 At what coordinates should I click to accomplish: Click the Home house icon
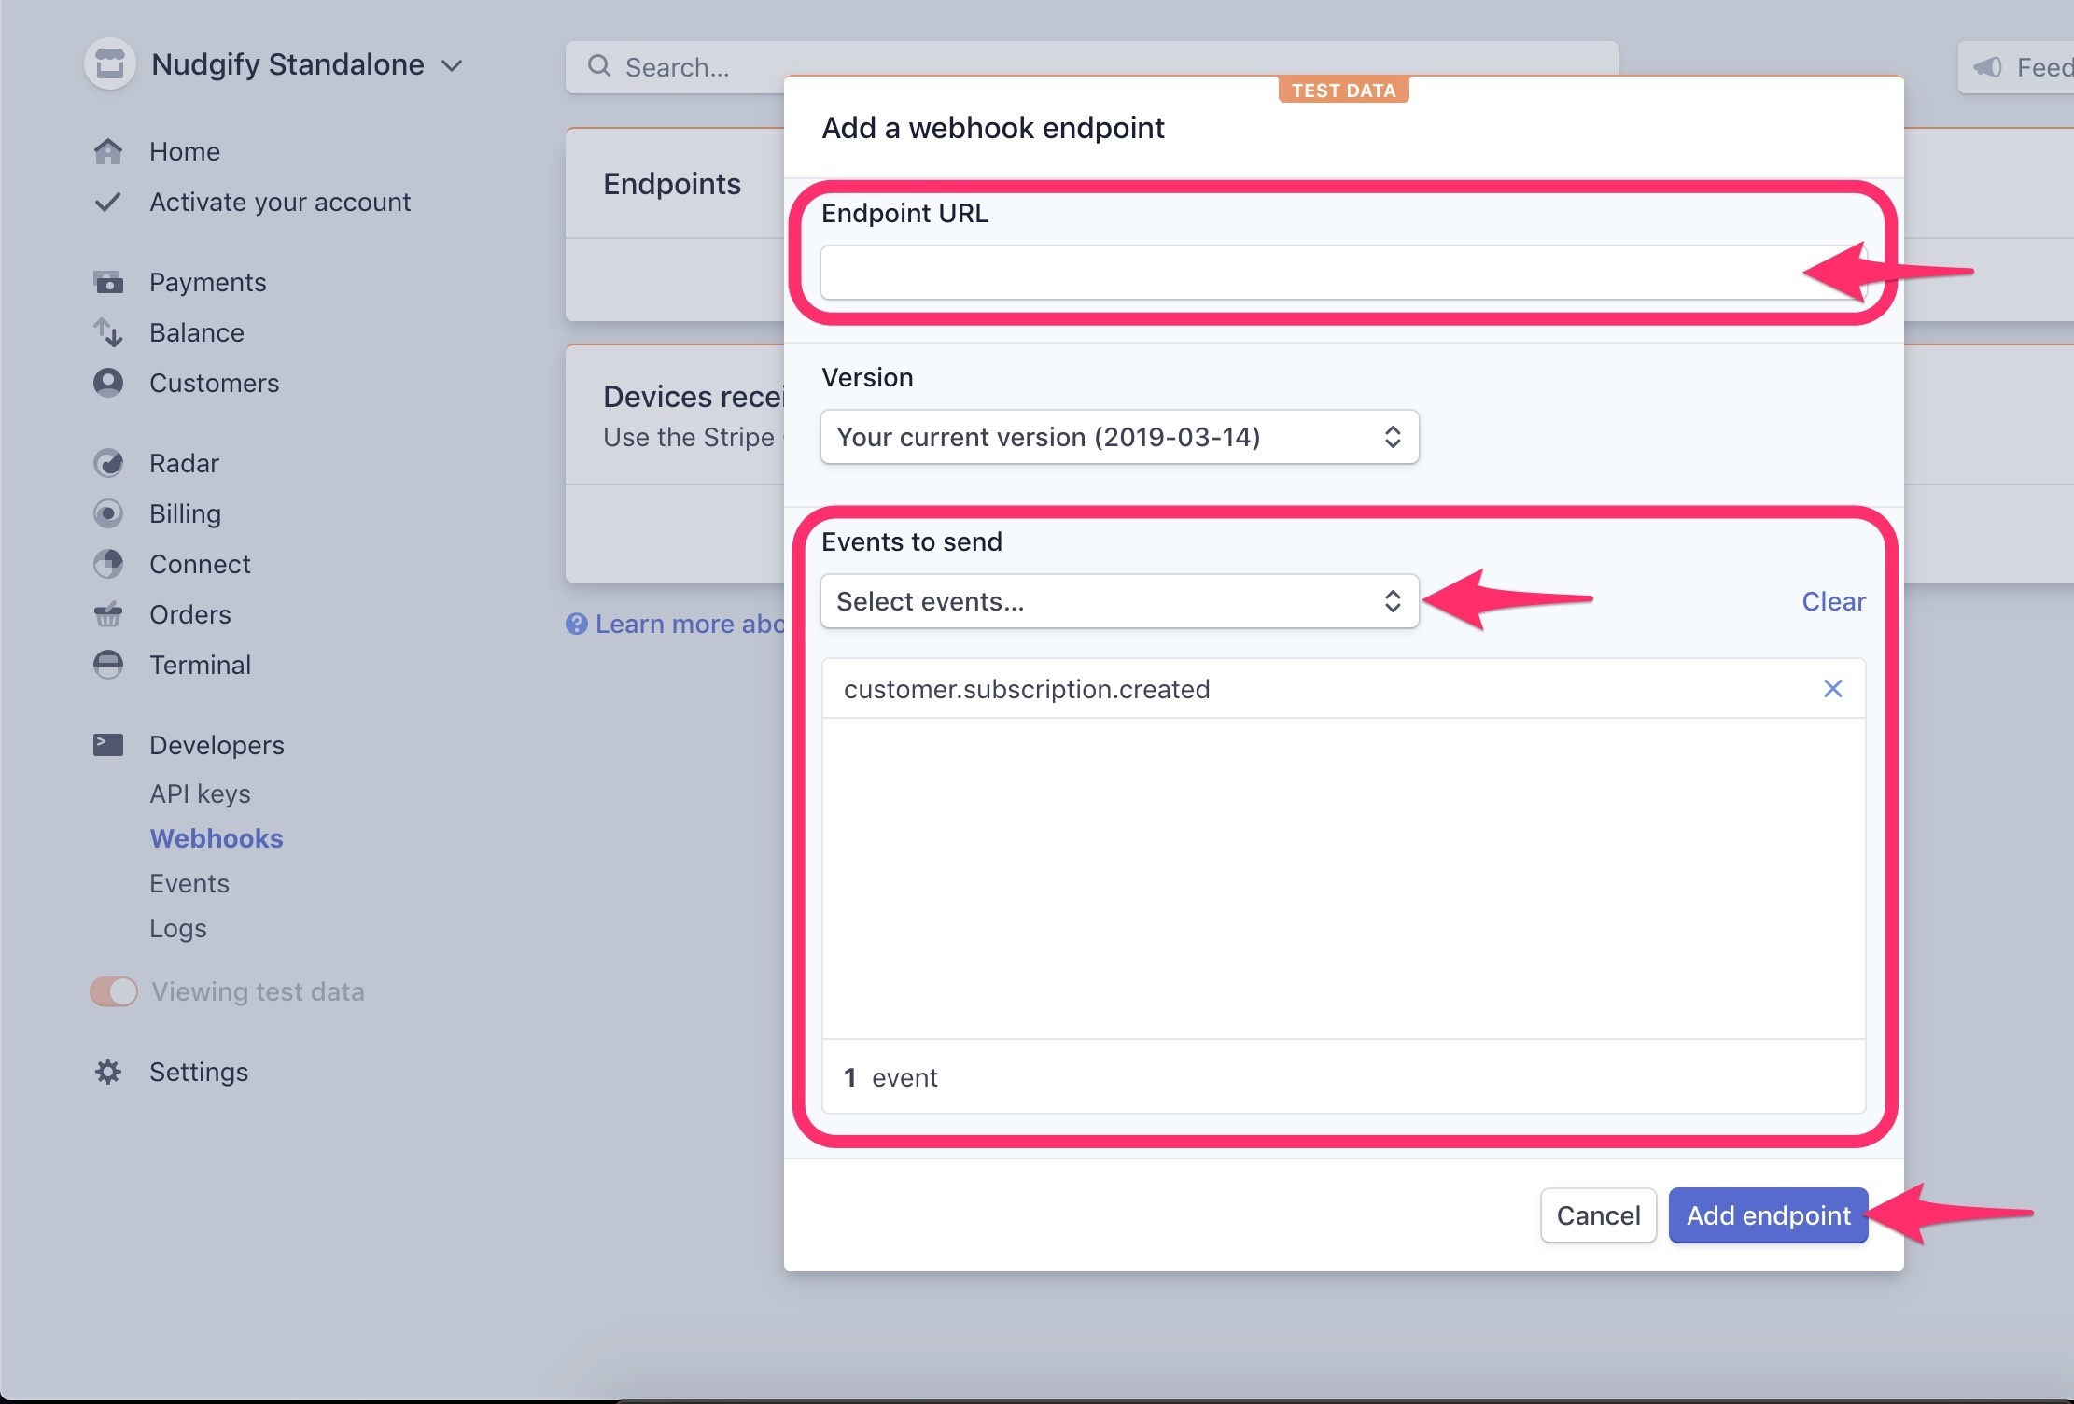[108, 151]
